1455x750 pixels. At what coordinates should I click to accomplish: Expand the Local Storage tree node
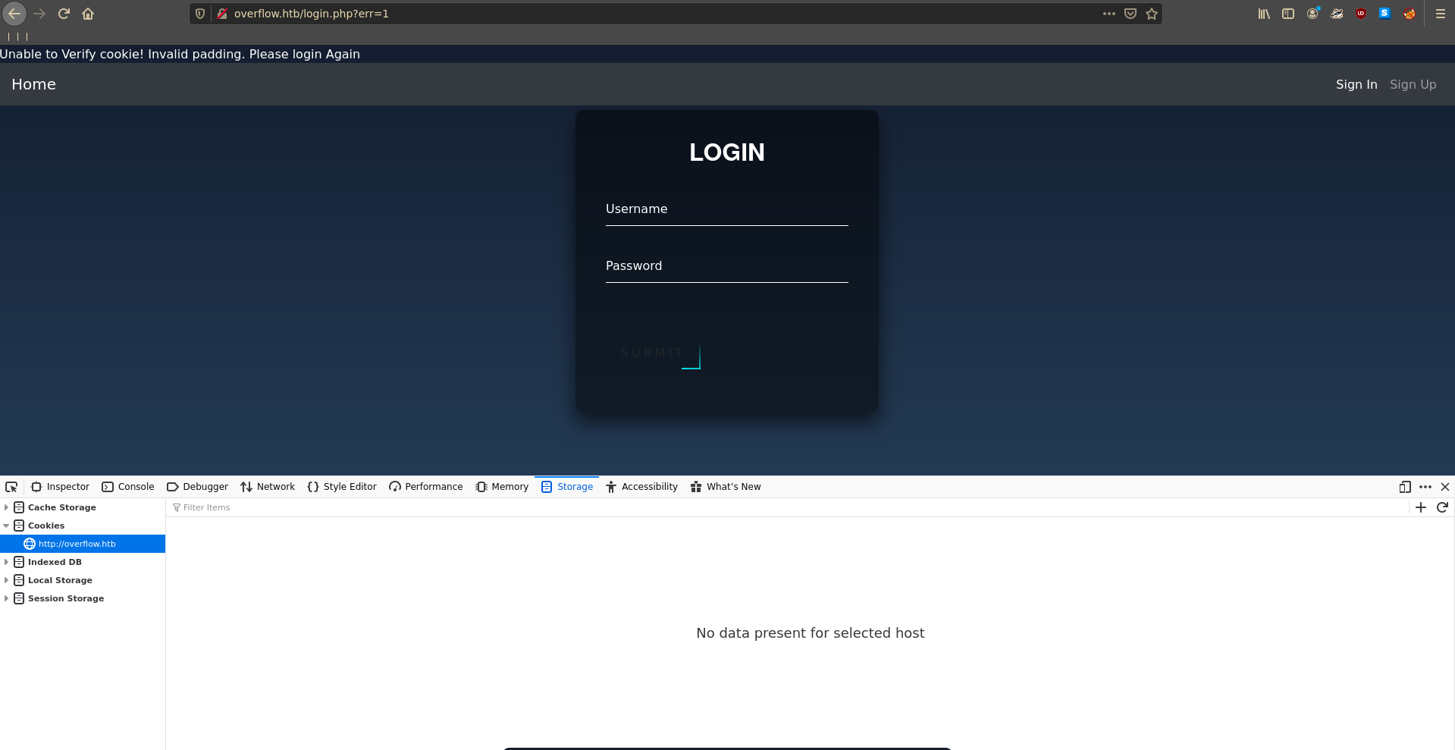[7, 580]
